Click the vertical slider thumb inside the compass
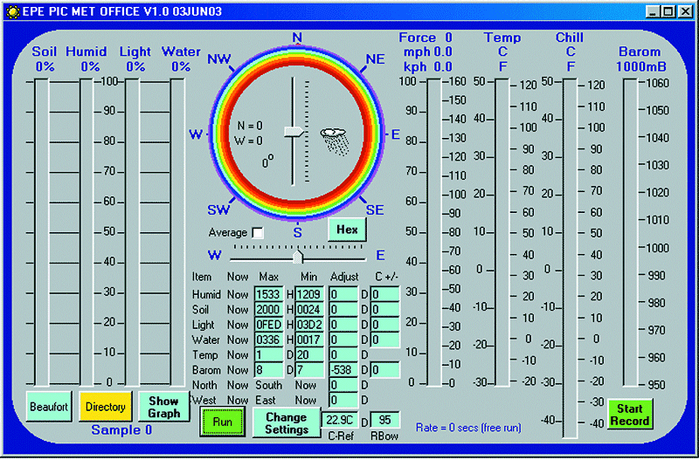 [294, 131]
